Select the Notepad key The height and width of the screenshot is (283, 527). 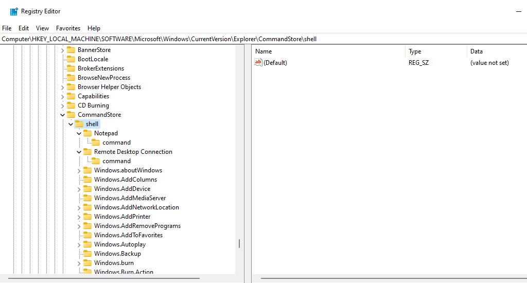[x=106, y=133]
